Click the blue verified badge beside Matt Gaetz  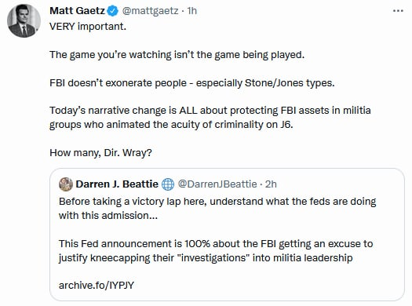coord(113,11)
